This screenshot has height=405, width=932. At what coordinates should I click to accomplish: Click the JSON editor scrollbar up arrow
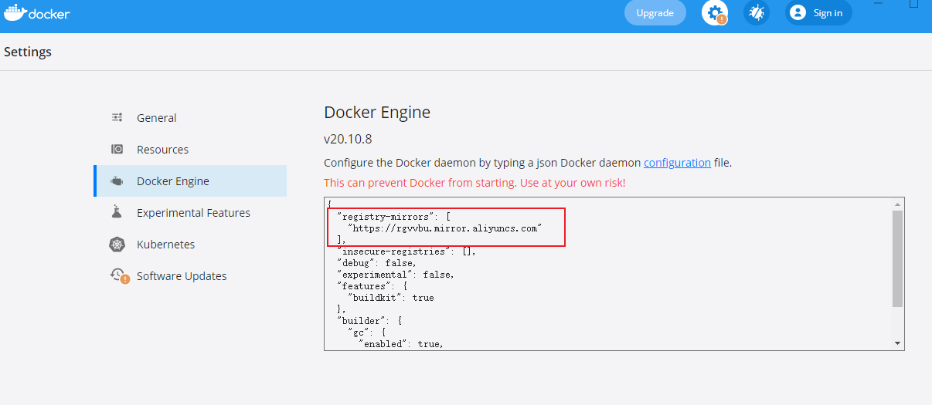(897, 204)
